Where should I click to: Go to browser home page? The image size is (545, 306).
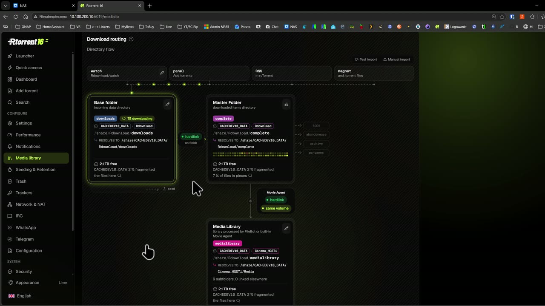(x=26, y=17)
